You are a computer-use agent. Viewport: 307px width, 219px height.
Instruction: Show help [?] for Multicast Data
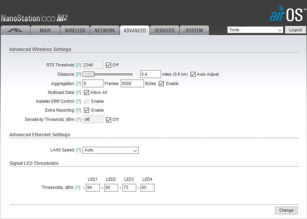pyautogui.click(x=79, y=93)
